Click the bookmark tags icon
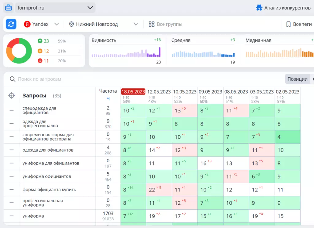 (288, 24)
